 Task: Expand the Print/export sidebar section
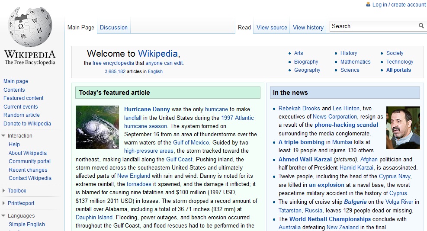3,203
